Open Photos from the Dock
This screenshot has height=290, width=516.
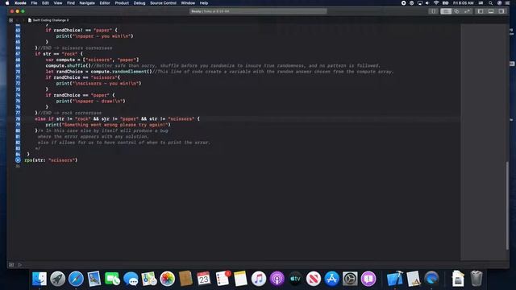(167, 279)
